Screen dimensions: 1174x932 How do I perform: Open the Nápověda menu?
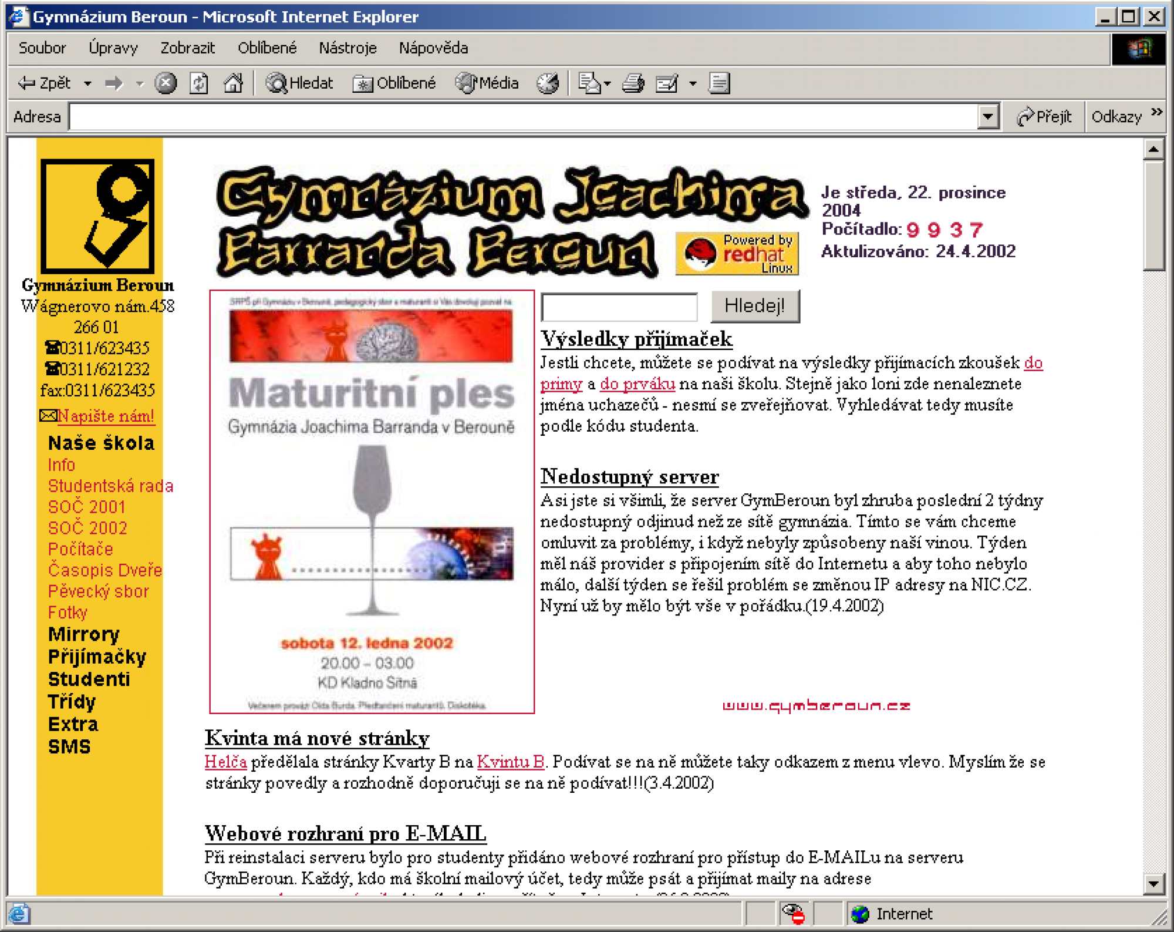click(433, 48)
